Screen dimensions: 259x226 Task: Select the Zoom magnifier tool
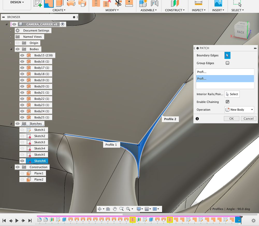point(121,209)
